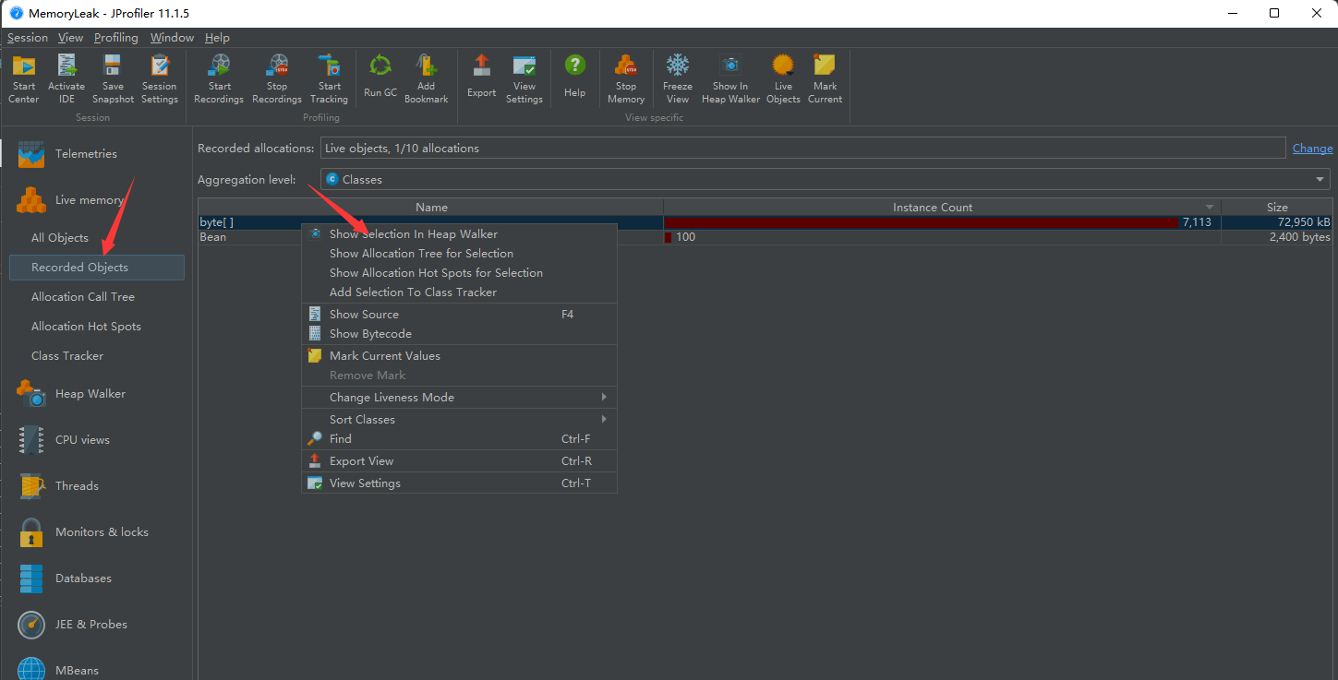This screenshot has height=680, width=1338.
Task: Choose Show Bytecode in context menu
Action: coord(459,334)
